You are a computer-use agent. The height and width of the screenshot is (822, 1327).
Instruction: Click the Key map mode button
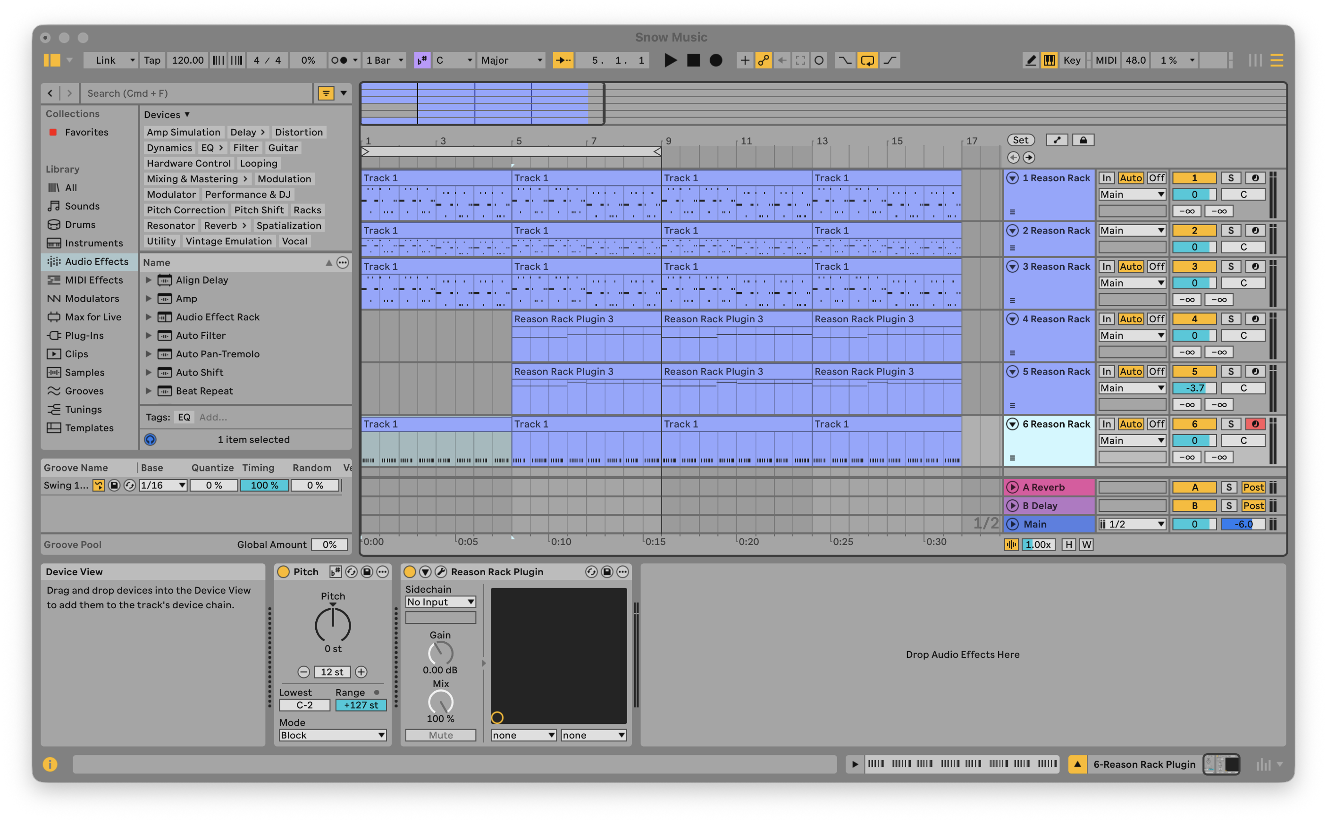pos(1072,60)
